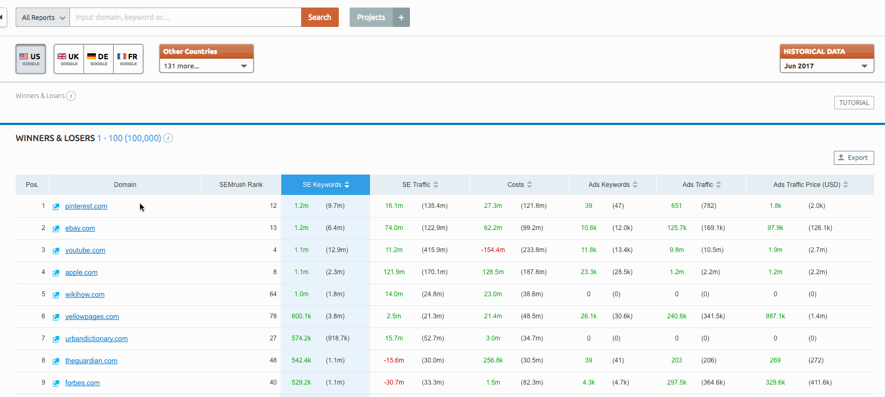Image resolution: width=885 pixels, height=397 pixels.
Task: Click apple.com SE traffic value 121.9m
Action: (394, 272)
